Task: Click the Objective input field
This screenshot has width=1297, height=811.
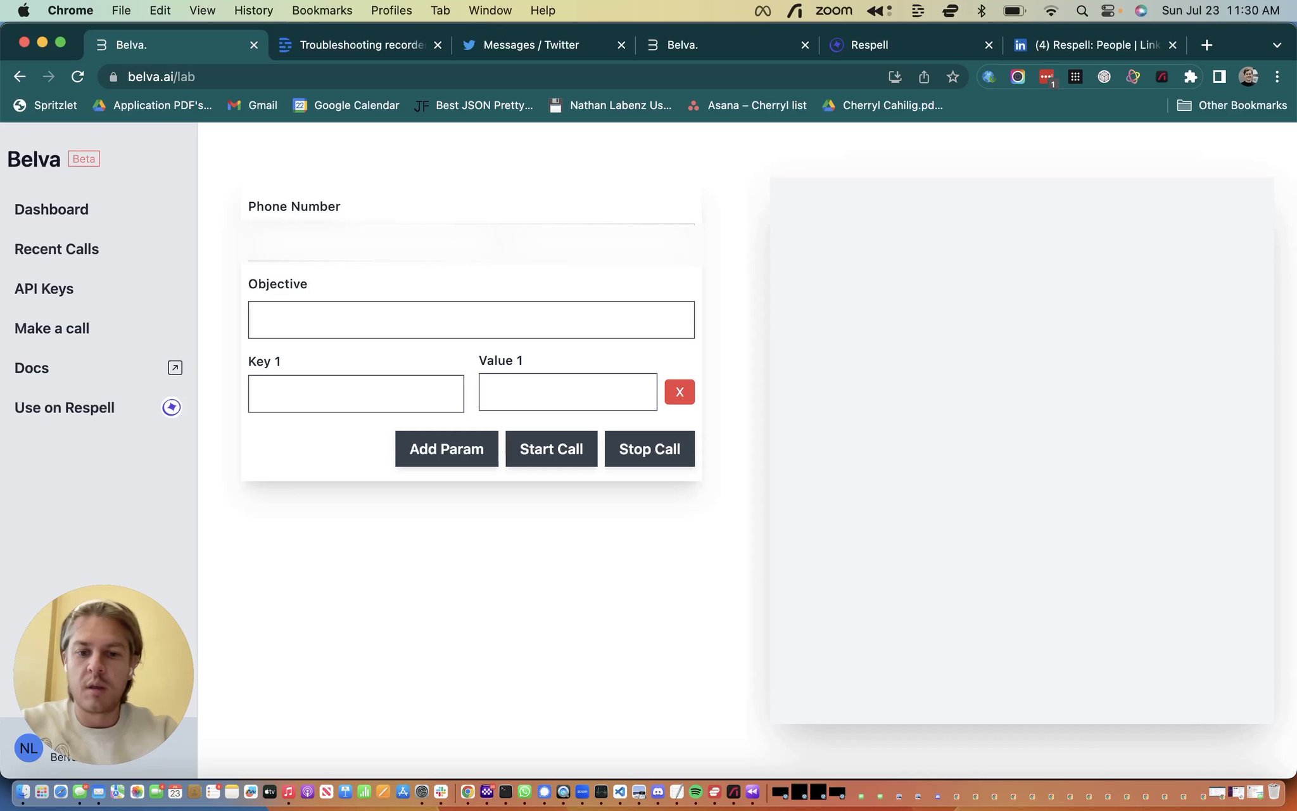Action: (471, 320)
